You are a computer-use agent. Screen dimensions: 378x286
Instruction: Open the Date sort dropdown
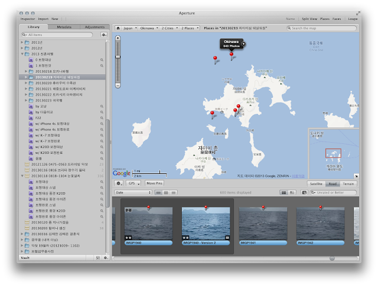[133, 193]
